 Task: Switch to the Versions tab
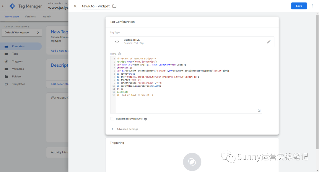point(30,17)
